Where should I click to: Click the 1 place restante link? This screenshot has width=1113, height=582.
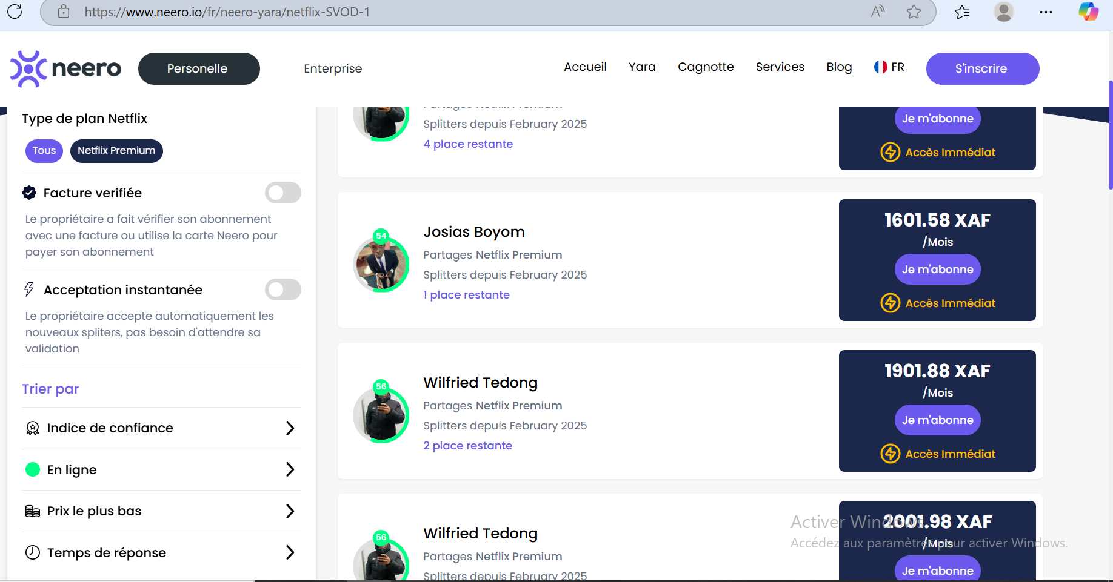[466, 295]
